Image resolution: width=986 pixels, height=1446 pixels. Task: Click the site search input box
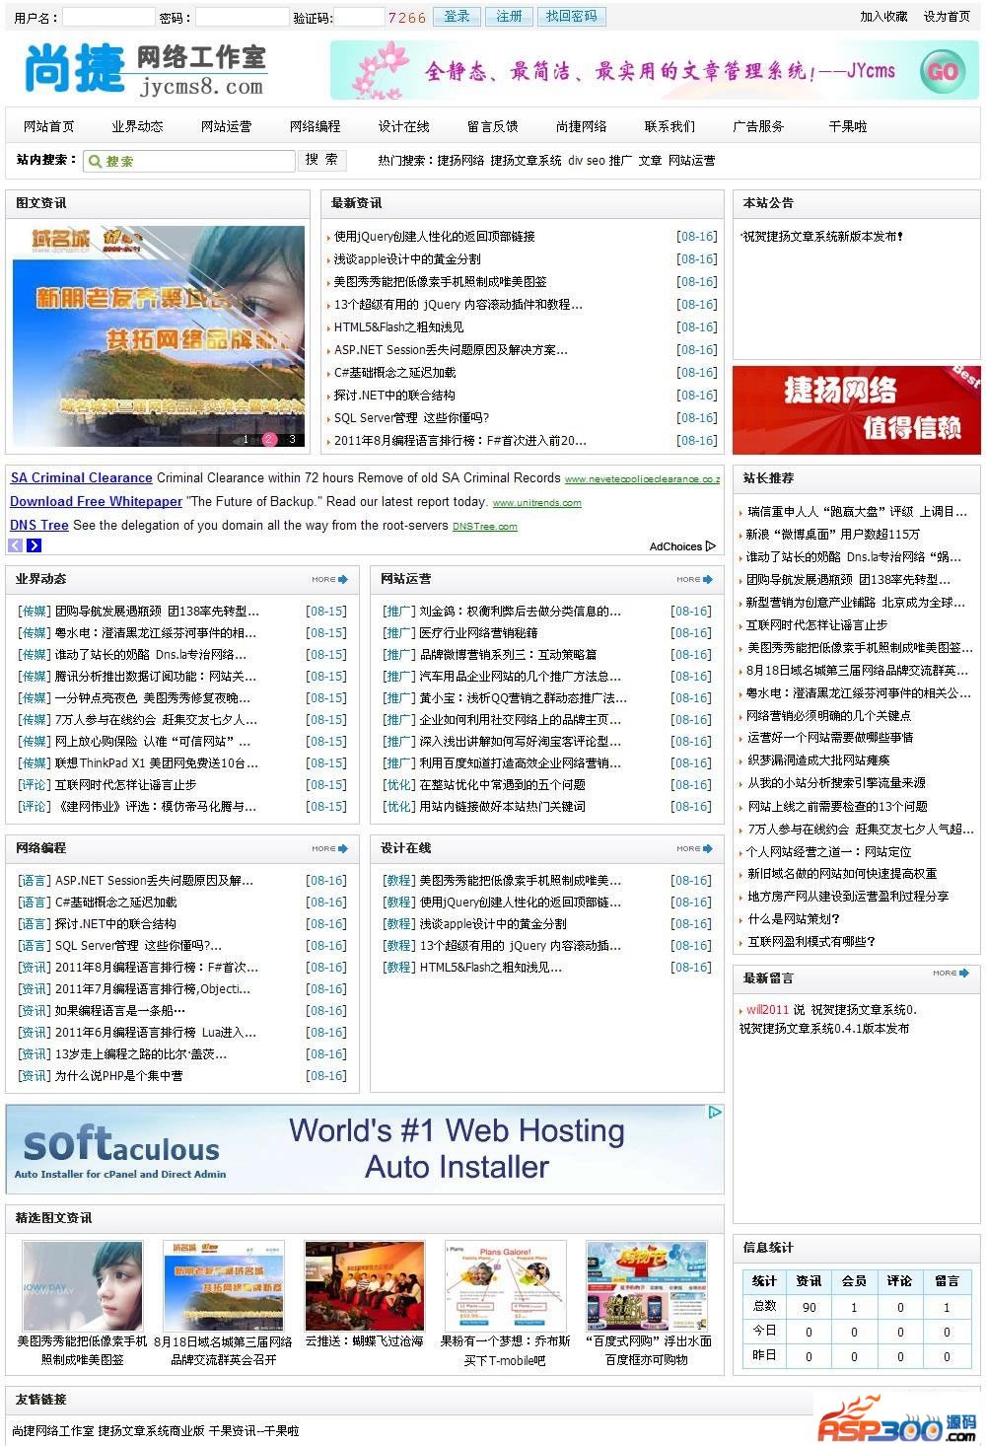coord(188,161)
